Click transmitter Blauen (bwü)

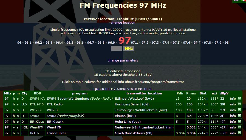[125, 116]
